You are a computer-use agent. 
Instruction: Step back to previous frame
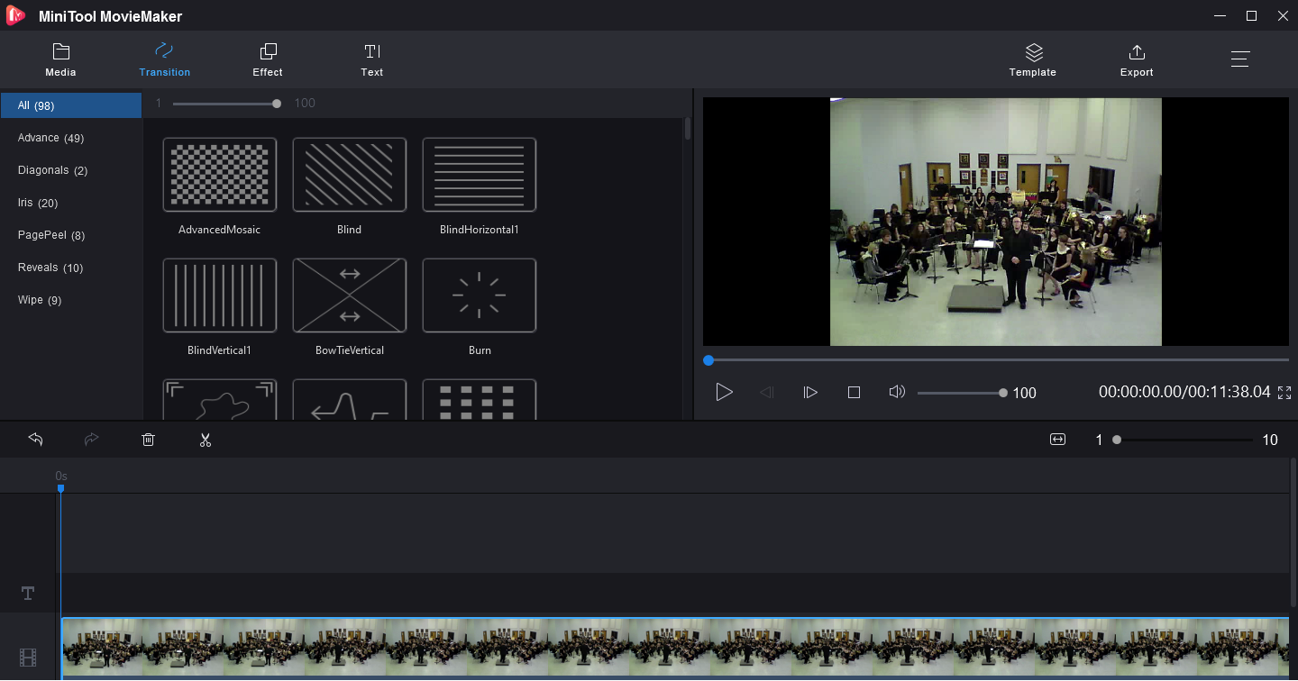[x=767, y=392]
